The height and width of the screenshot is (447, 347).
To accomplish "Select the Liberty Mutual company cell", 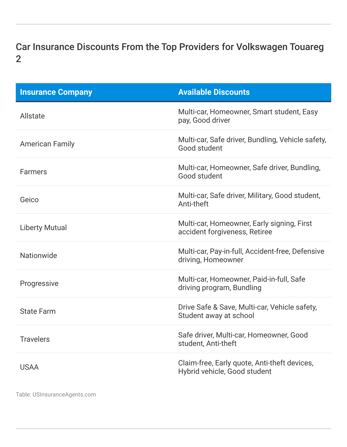I will 43,228.
